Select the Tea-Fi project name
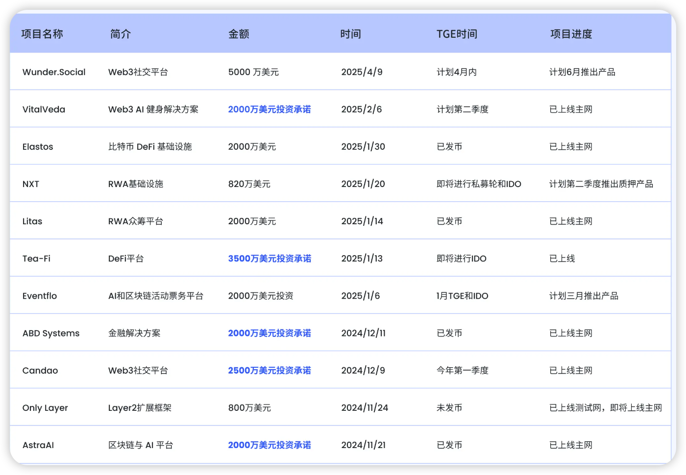The height and width of the screenshot is (475, 686). pos(36,259)
